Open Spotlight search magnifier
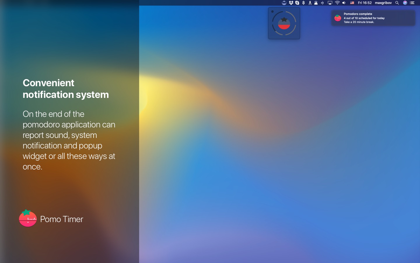This screenshot has height=263, width=420. click(397, 3)
